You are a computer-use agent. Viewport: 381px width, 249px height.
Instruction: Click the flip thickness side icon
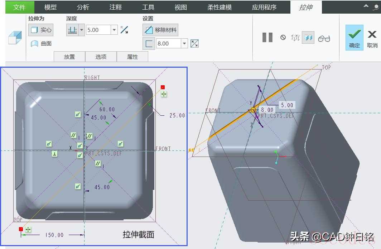click(194, 44)
